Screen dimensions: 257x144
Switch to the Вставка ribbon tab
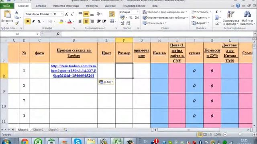41,6
